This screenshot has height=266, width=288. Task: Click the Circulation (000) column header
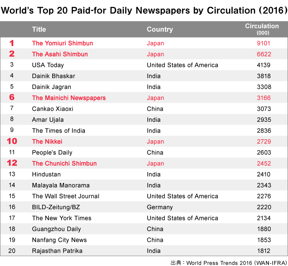click(262, 29)
